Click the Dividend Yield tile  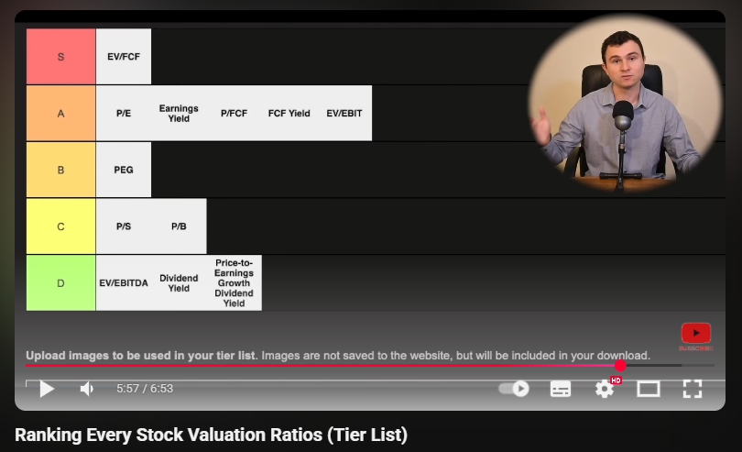pos(179,283)
